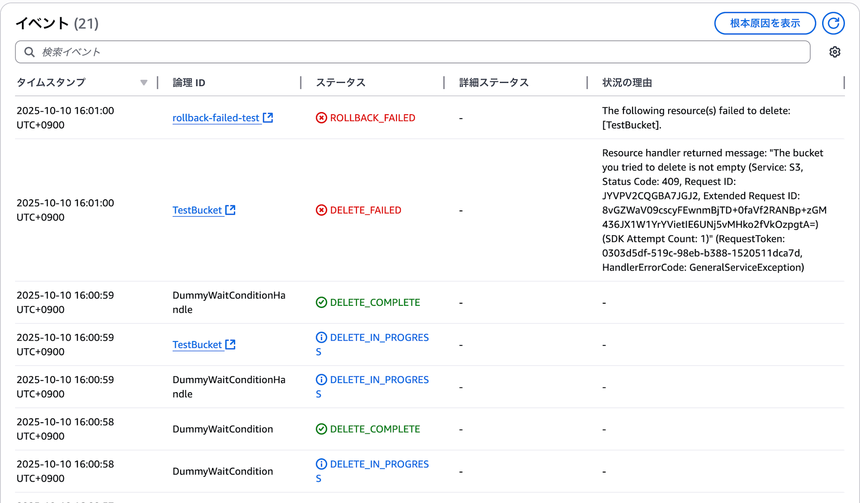The width and height of the screenshot is (860, 503).
Task: Click green check icon for DummyWaitConditionHandle DELETE_COMPLETE
Action: tap(321, 302)
